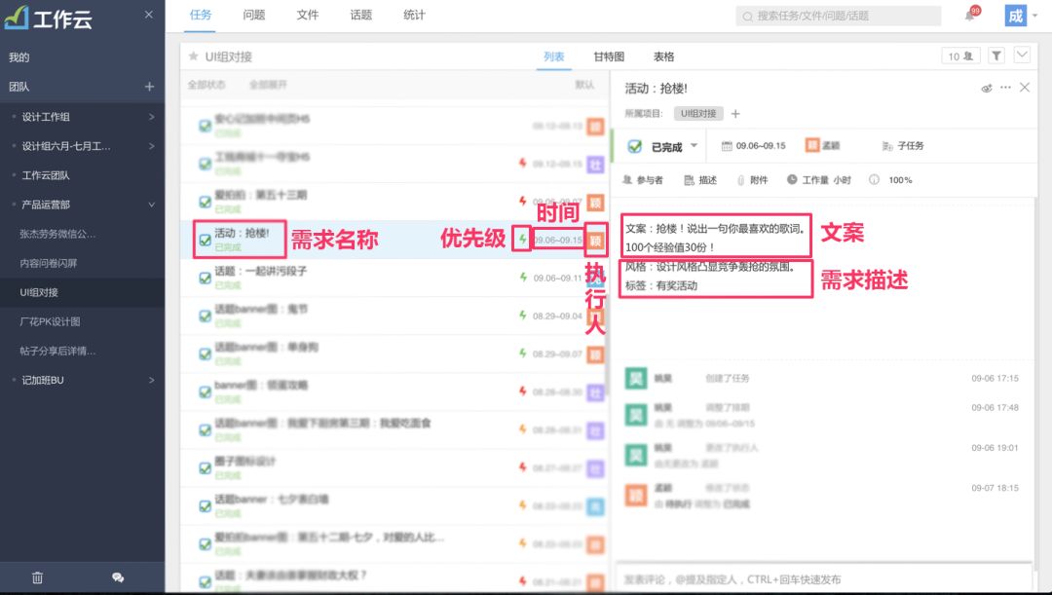The image size is (1052, 595).
Task: Star the UI组对接 project
Action: [x=193, y=56]
